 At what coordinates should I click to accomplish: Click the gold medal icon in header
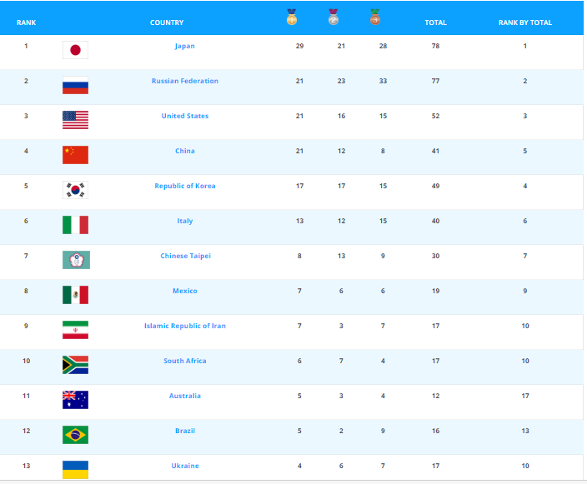[x=292, y=16]
